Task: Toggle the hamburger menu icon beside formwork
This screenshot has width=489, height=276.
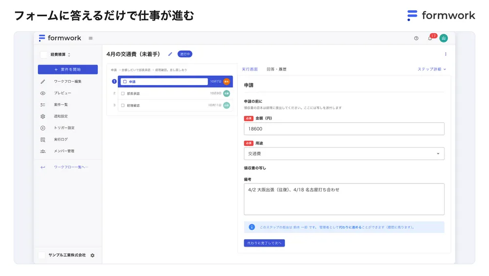Action: click(91, 38)
